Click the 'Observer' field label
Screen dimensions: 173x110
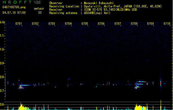pos(56,3)
